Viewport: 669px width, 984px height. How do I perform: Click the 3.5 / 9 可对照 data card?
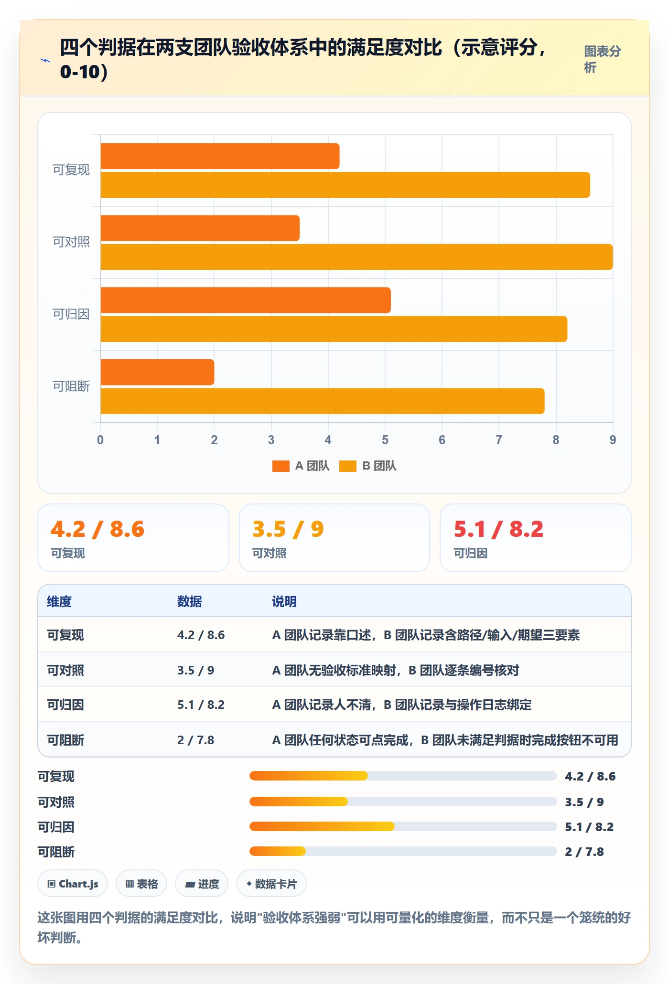334,538
